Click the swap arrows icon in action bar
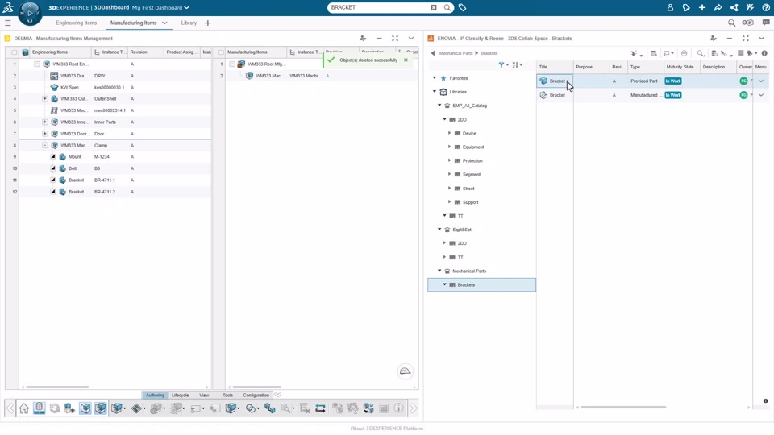The height and width of the screenshot is (435, 774). point(320,408)
